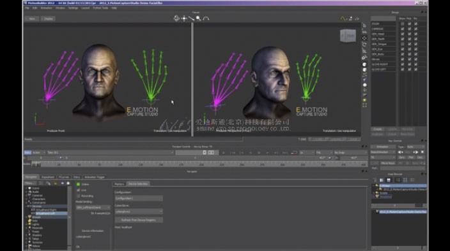This screenshot has width=450, height=251.
Task: Open the CyberGlove dropdown
Action: (x=139, y=212)
